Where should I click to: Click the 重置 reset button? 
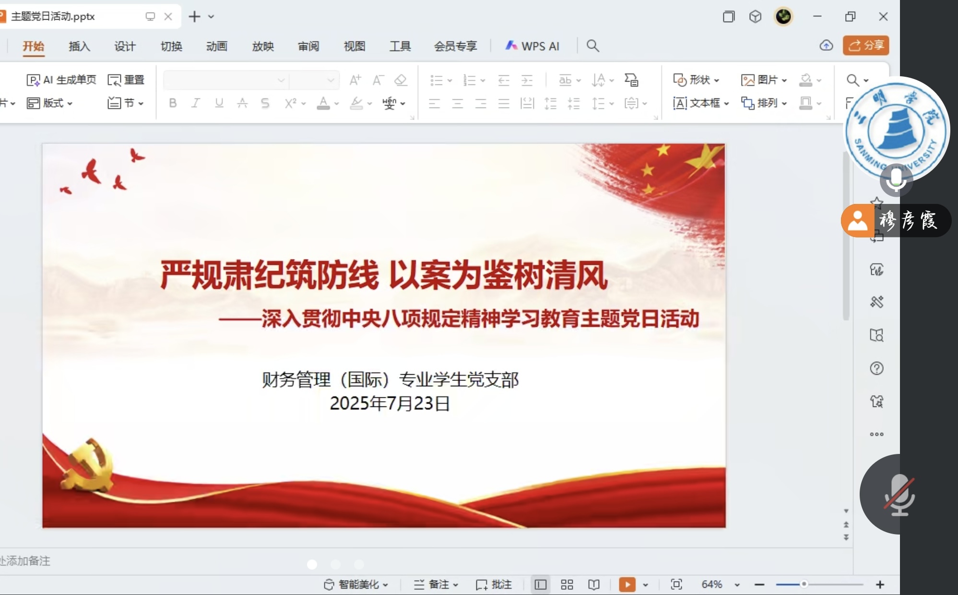click(126, 80)
